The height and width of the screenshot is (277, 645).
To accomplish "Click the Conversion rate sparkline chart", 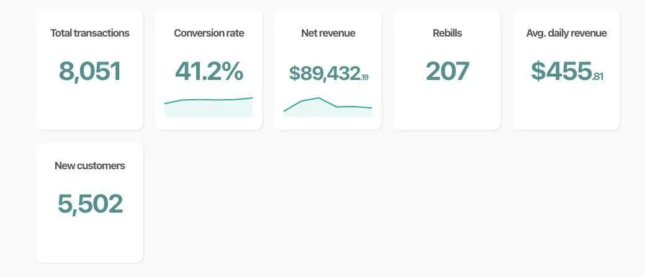I will [x=209, y=107].
